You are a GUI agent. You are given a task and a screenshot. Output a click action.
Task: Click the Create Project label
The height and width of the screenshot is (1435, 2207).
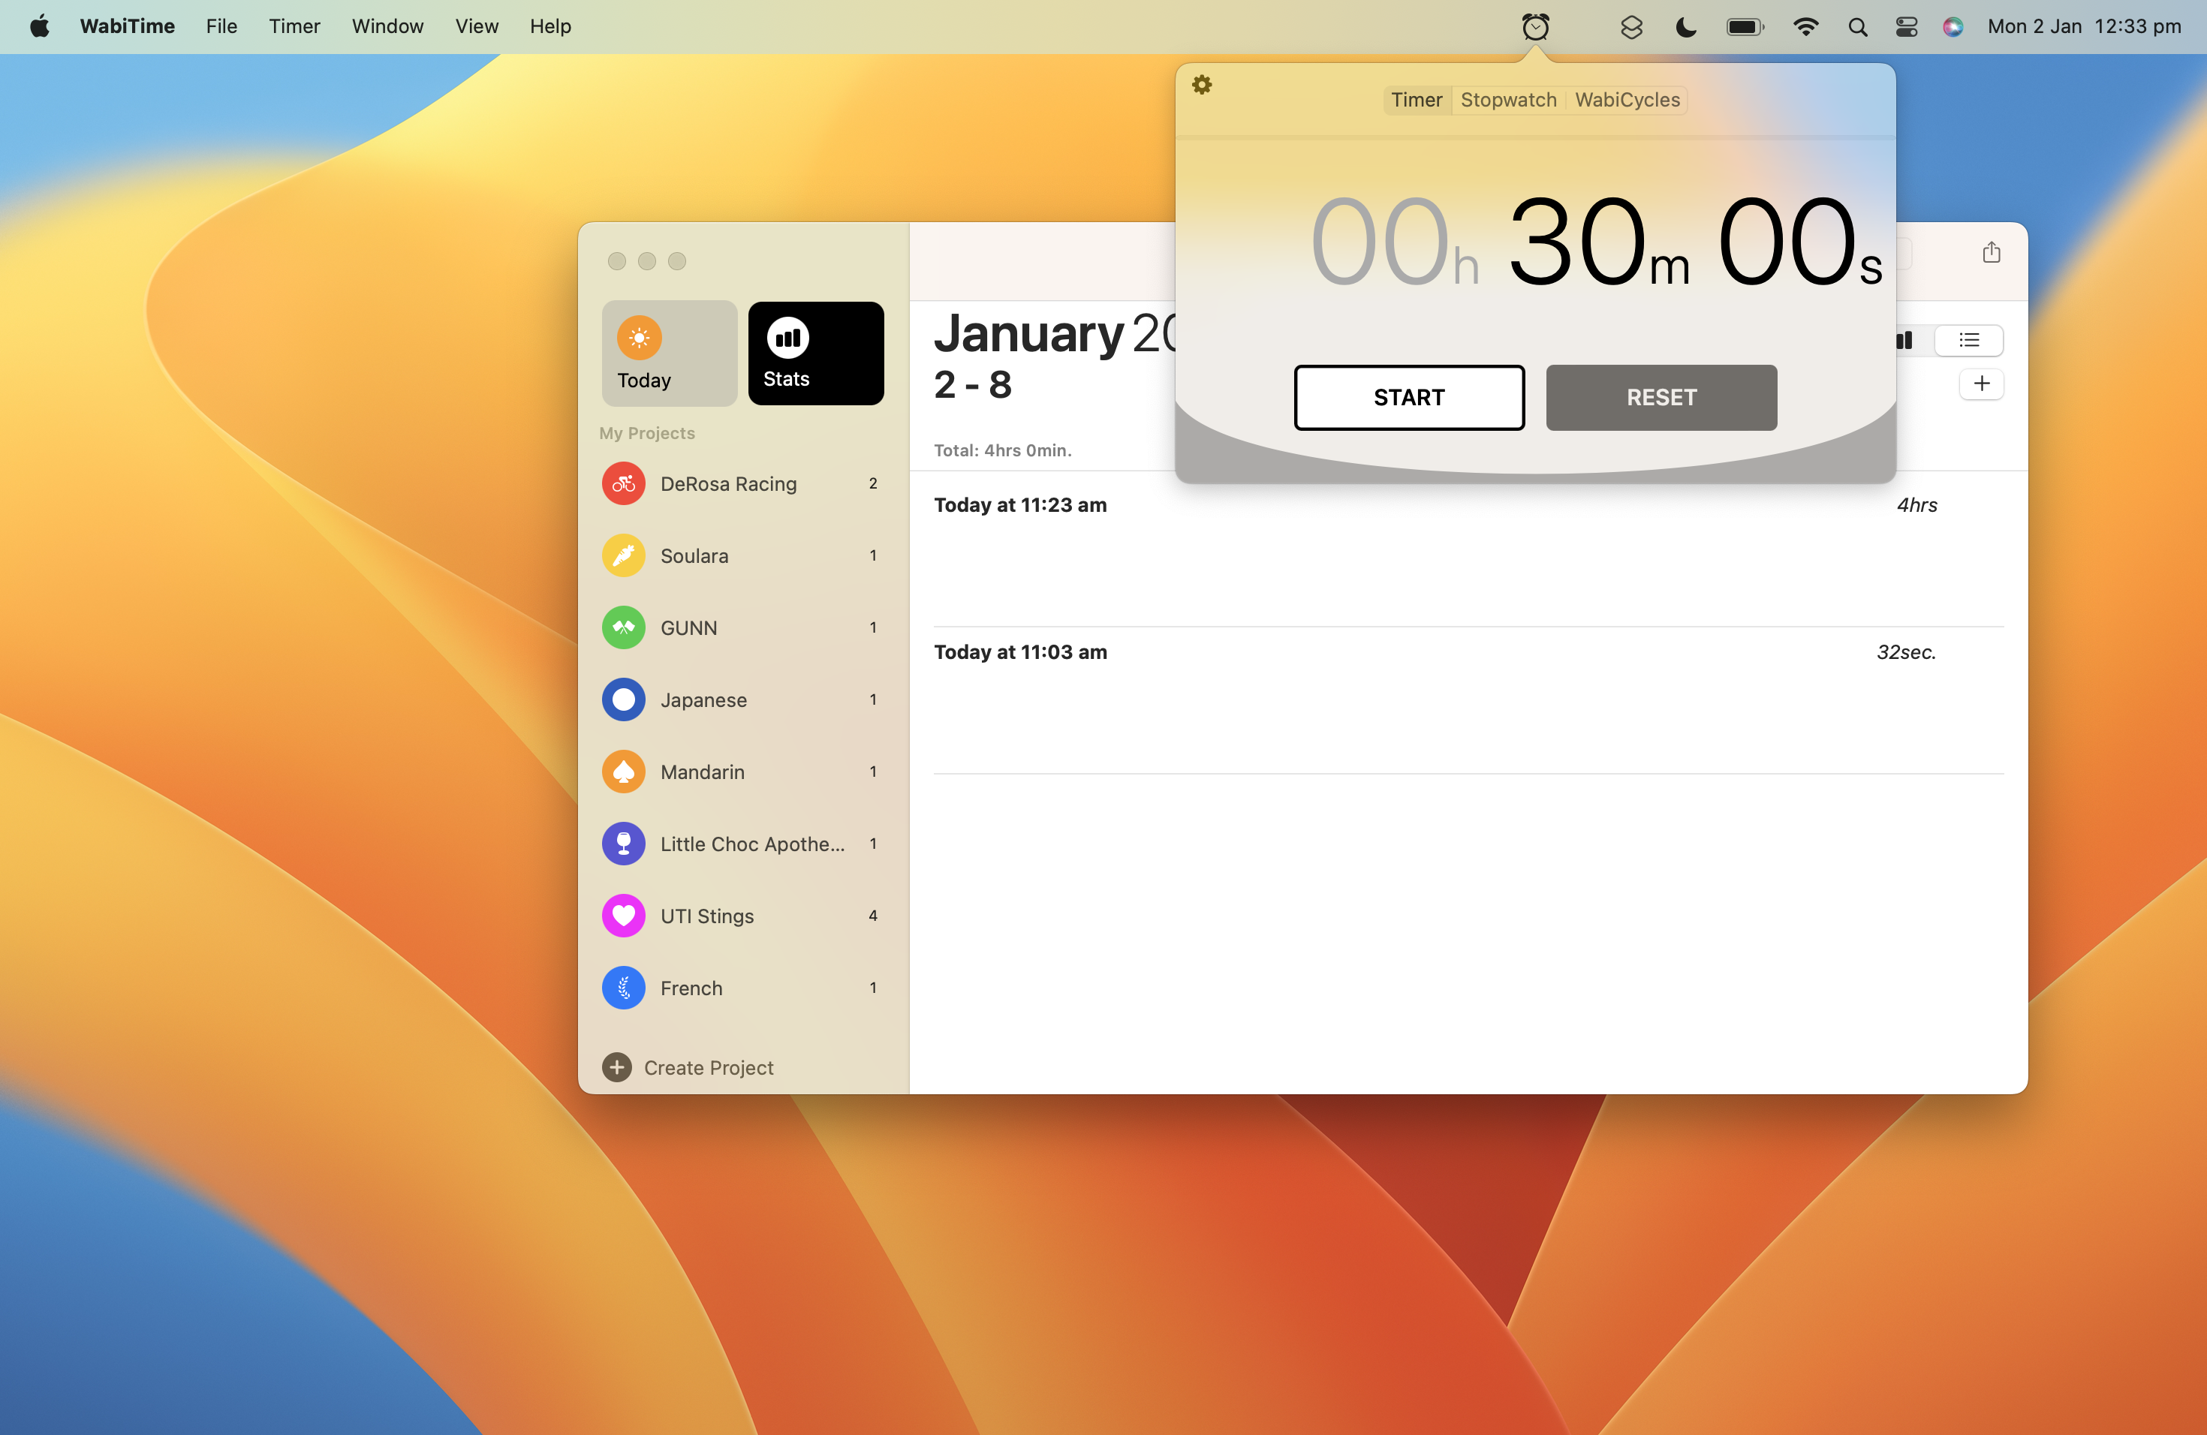click(709, 1068)
